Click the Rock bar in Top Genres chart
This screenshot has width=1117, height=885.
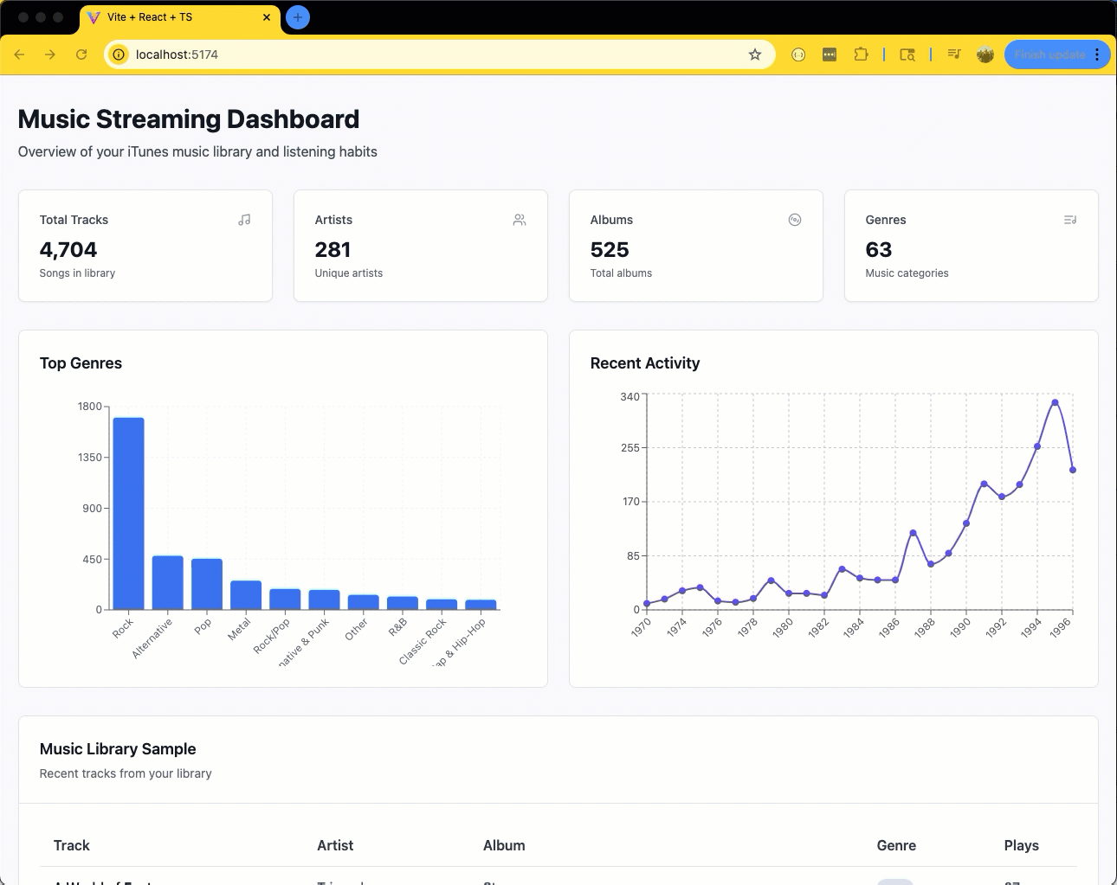(x=128, y=514)
